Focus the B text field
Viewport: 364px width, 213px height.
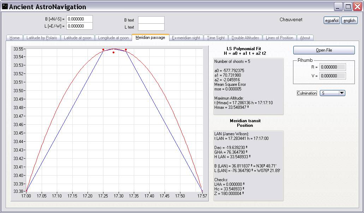click(151, 20)
